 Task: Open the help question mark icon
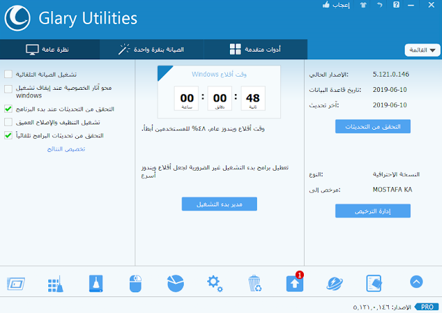[x=396, y=5]
